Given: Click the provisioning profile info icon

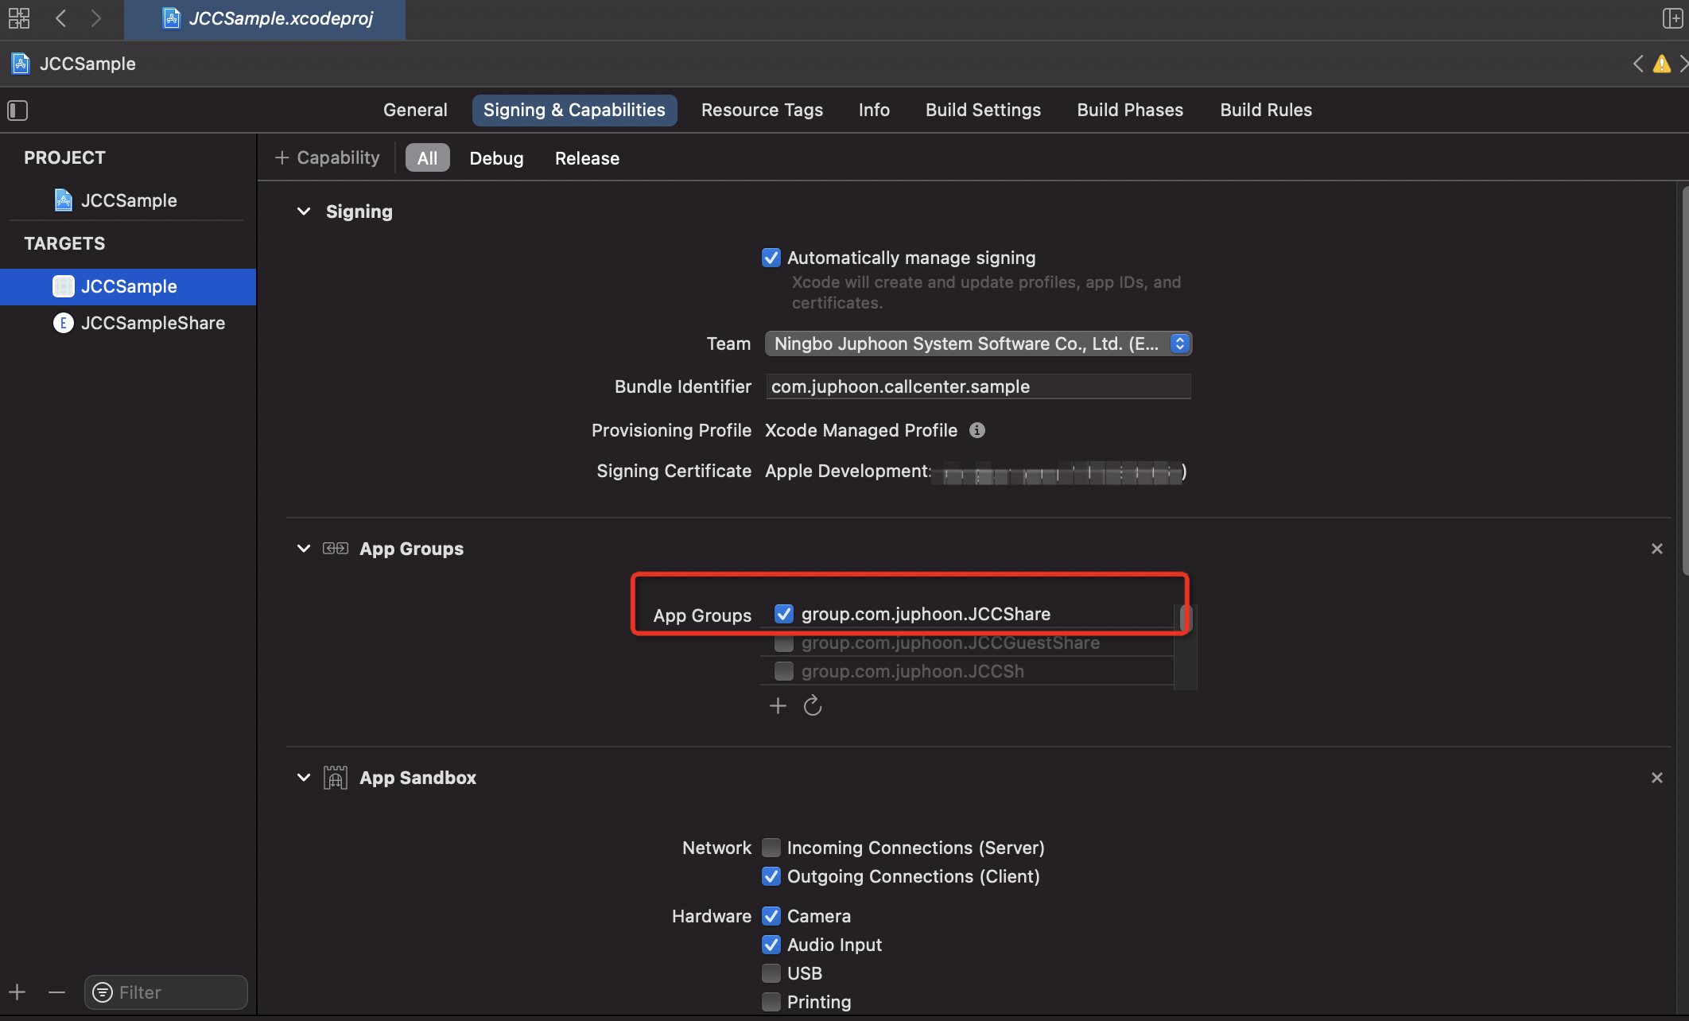Looking at the screenshot, I should click(x=977, y=430).
